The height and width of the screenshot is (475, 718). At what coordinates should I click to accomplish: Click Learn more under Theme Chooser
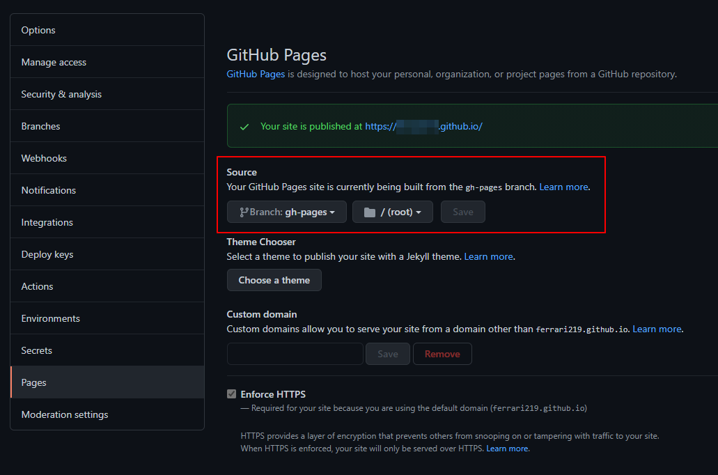pos(489,256)
